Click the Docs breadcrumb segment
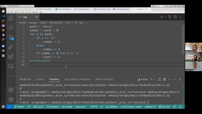 pos(43,22)
